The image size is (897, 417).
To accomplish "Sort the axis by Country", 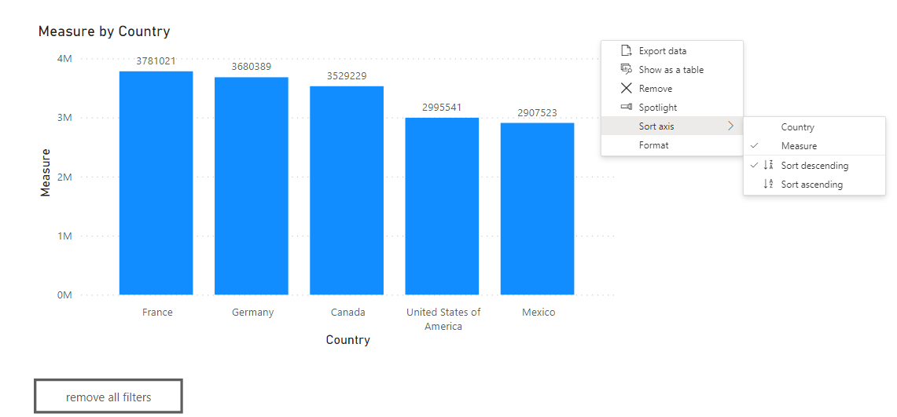I will click(814, 127).
